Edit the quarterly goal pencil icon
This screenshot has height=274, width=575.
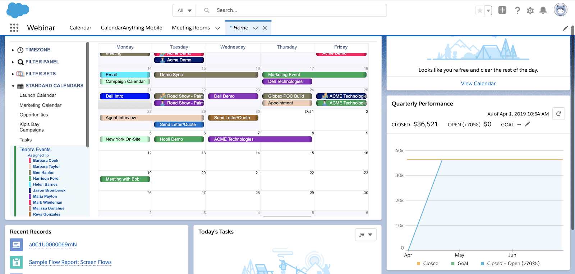click(x=527, y=124)
